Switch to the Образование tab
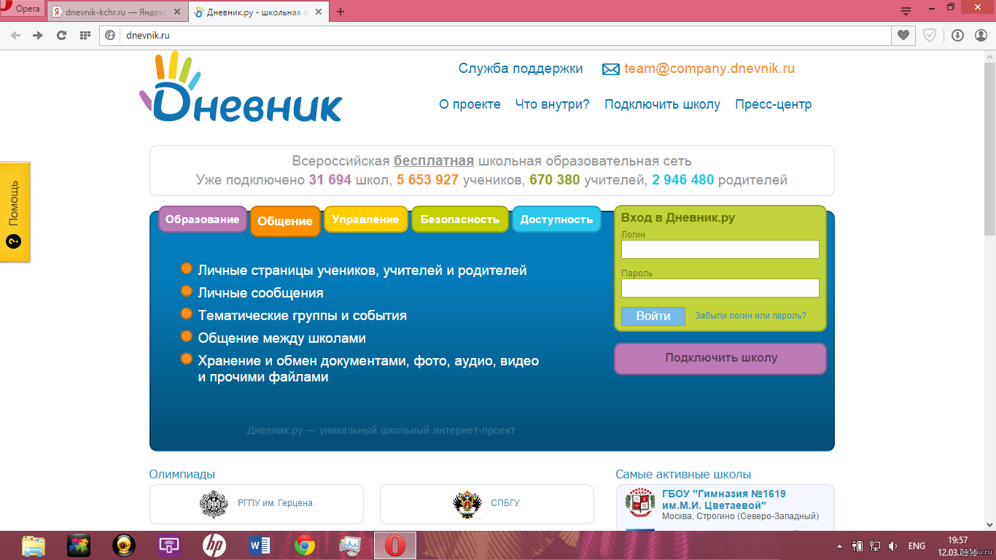 click(x=202, y=219)
